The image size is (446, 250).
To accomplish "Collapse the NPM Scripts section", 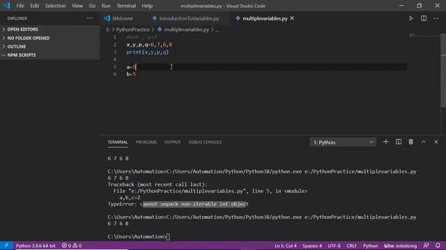I will click(49, 55).
